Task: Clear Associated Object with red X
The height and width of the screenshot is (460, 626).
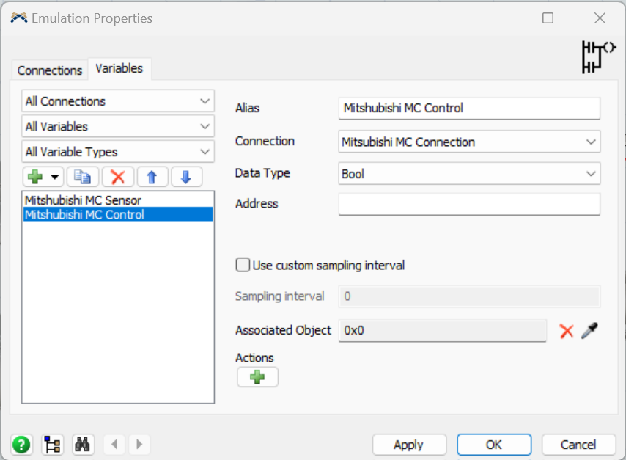Action: click(x=566, y=331)
